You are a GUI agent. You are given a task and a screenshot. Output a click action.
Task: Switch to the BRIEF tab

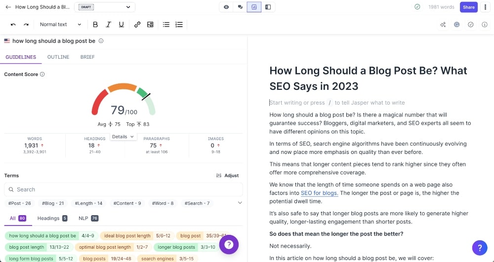point(87,57)
